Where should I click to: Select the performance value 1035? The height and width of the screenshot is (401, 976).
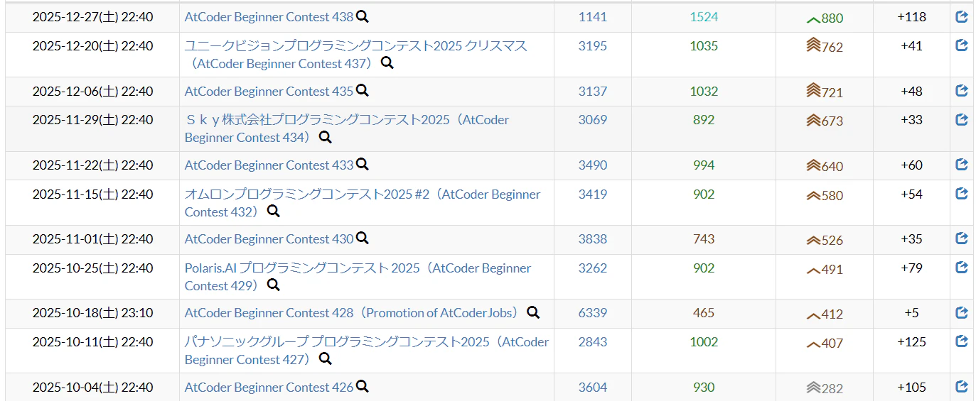tap(704, 45)
